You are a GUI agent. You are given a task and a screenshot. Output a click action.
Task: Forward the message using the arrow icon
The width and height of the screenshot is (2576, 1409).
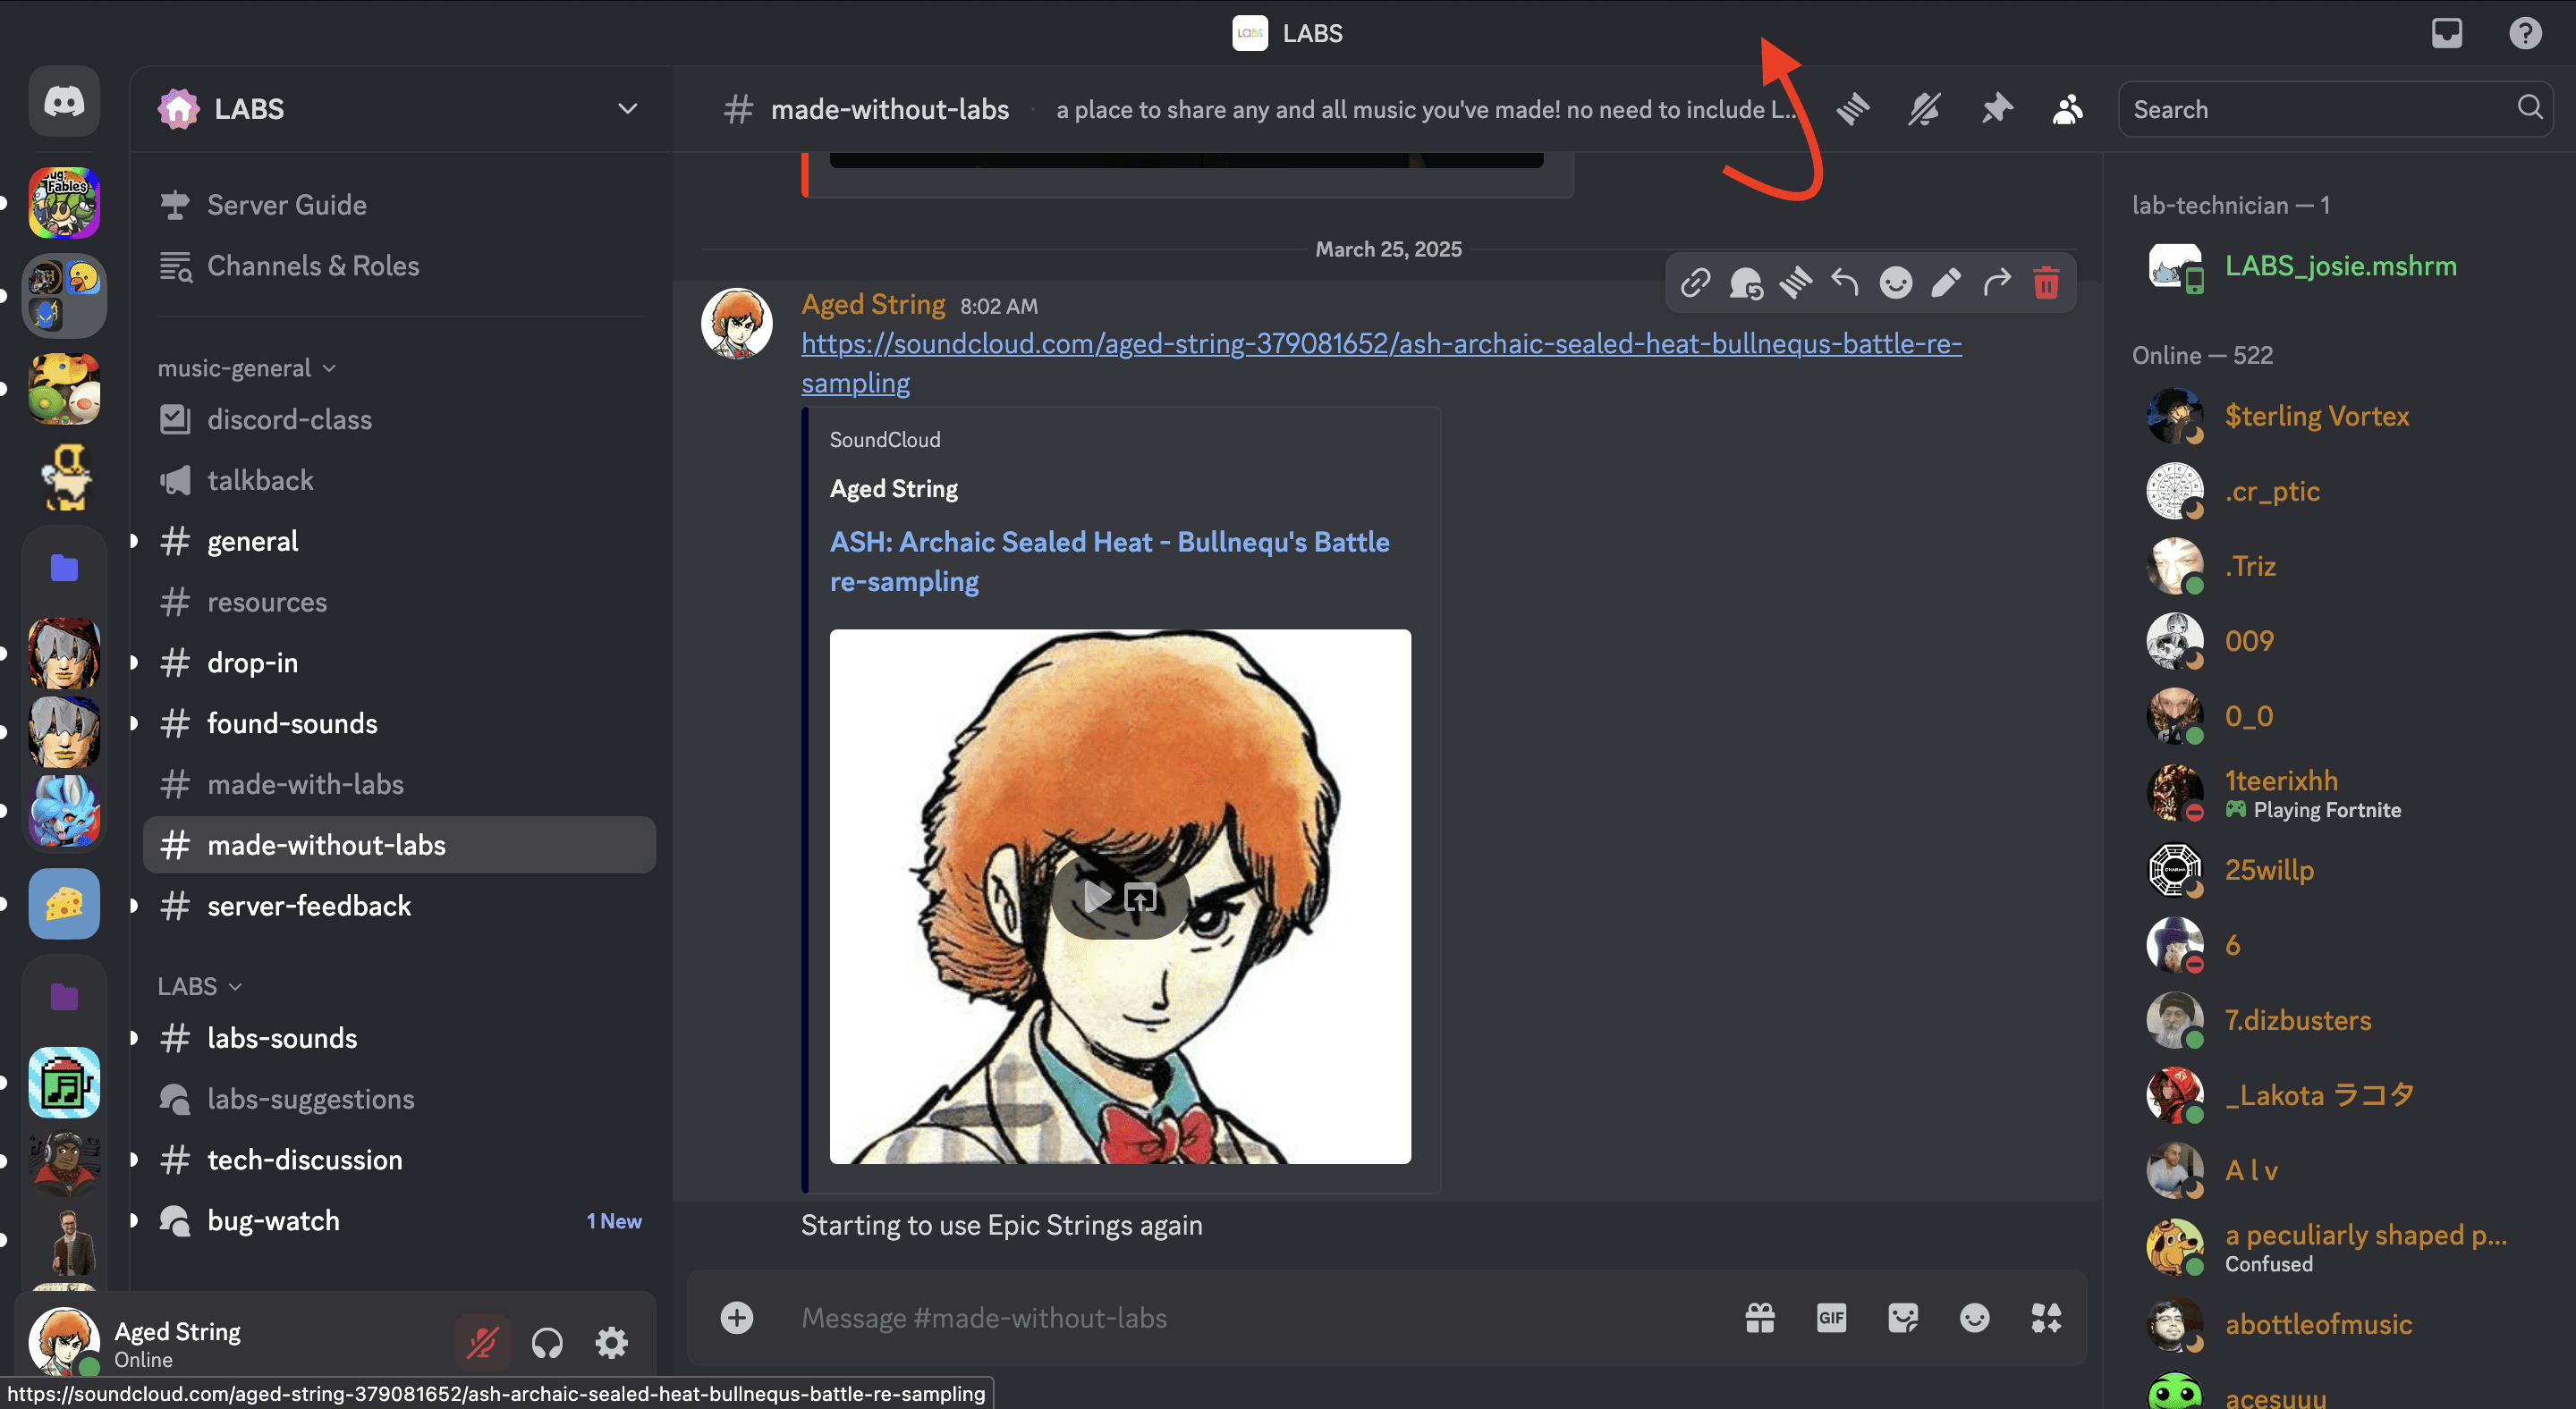pos(1996,283)
